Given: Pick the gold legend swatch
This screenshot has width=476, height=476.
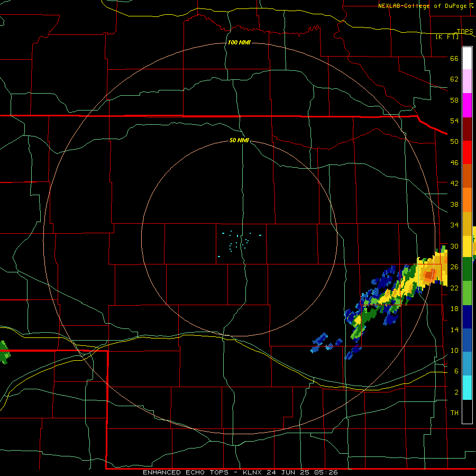Looking at the screenshot, I should coord(467,224).
